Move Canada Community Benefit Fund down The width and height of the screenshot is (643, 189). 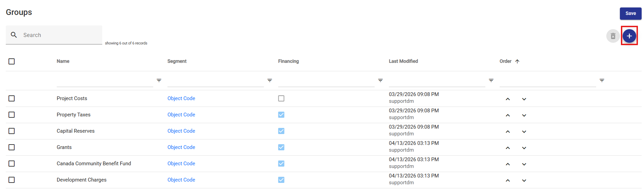coord(524,164)
